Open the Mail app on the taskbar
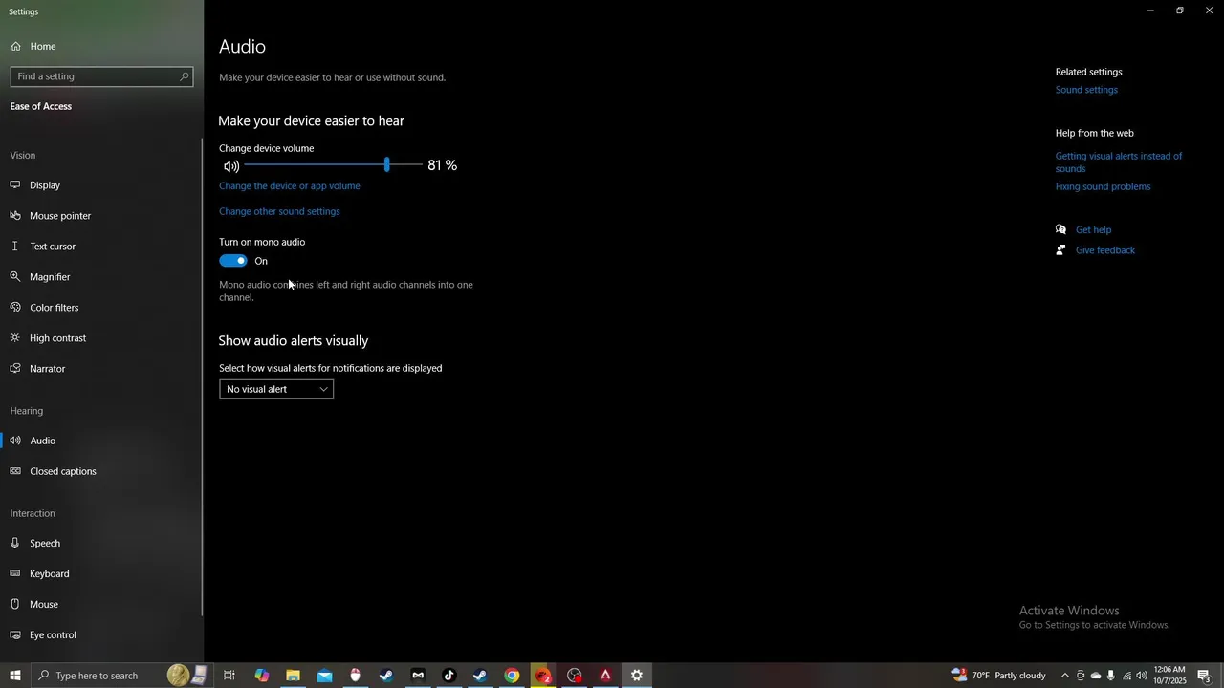The width and height of the screenshot is (1224, 688). [x=324, y=676]
